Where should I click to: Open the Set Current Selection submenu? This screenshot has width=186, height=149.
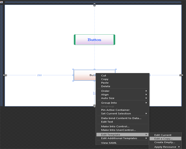122,114
